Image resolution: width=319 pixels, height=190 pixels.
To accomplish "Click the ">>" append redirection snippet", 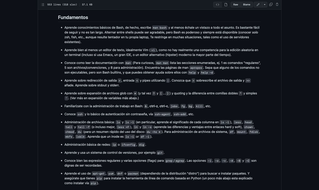I will [248, 81].
